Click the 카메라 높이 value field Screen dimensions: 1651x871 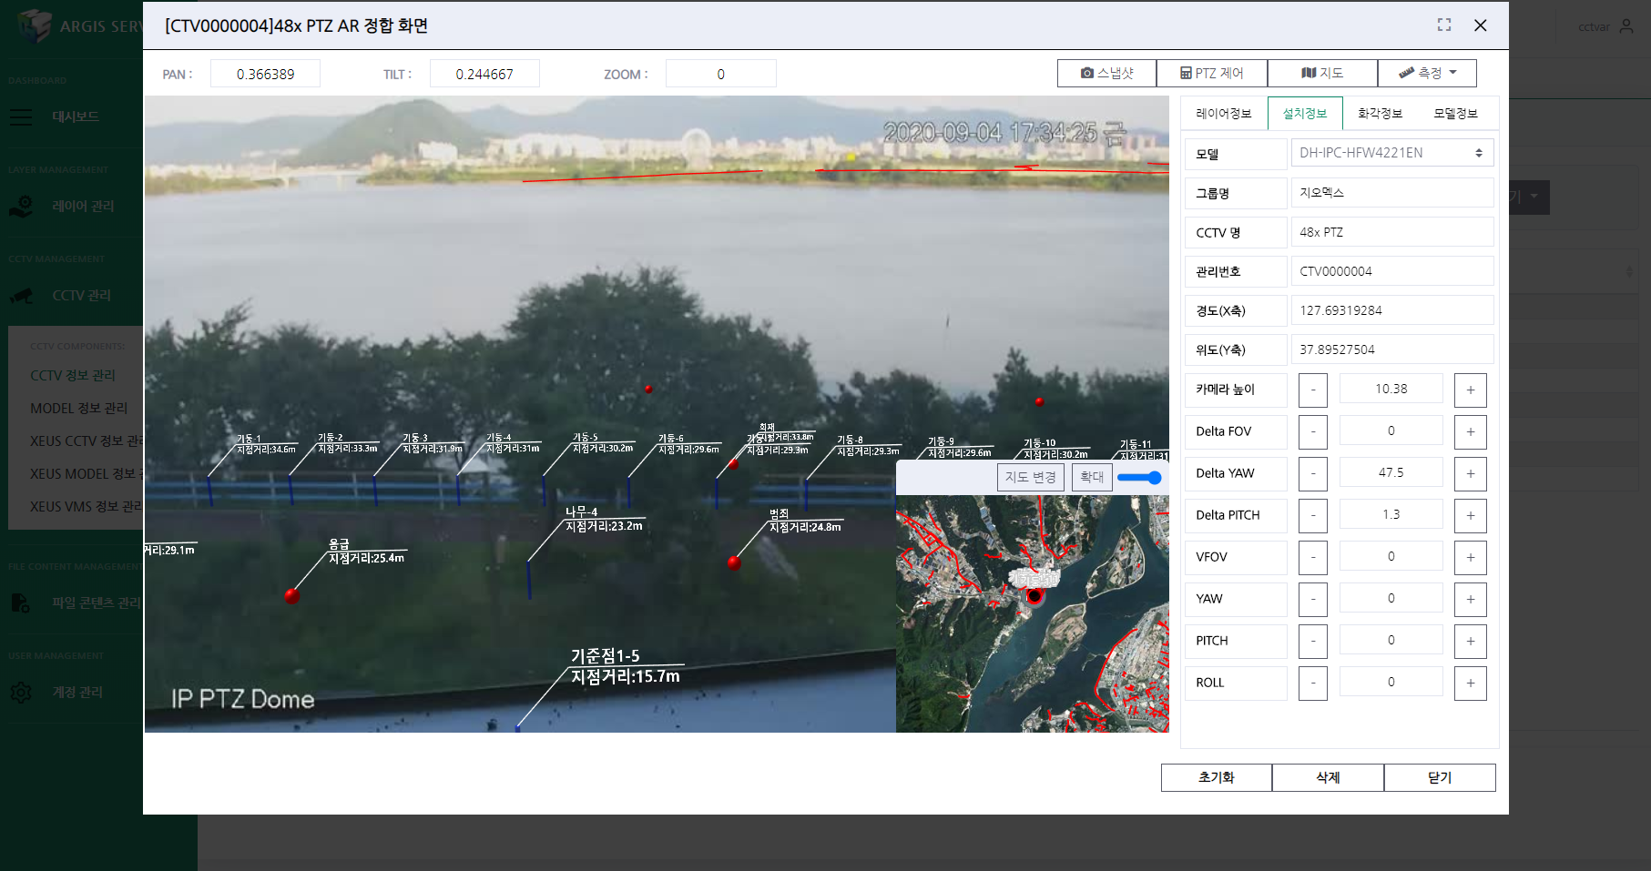point(1391,389)
